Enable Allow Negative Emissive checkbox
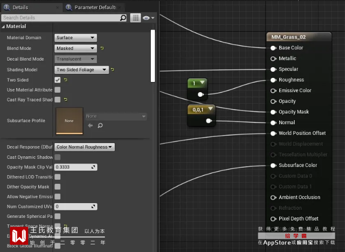Screen dimensions: 345x252 [x=58, y=197]
